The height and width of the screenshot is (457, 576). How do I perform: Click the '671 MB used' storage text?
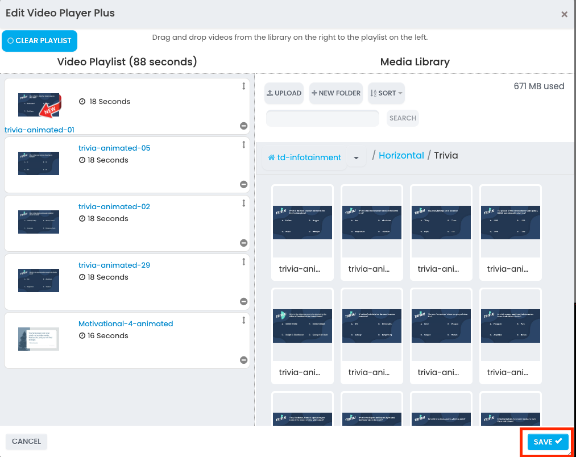point(539,86)
